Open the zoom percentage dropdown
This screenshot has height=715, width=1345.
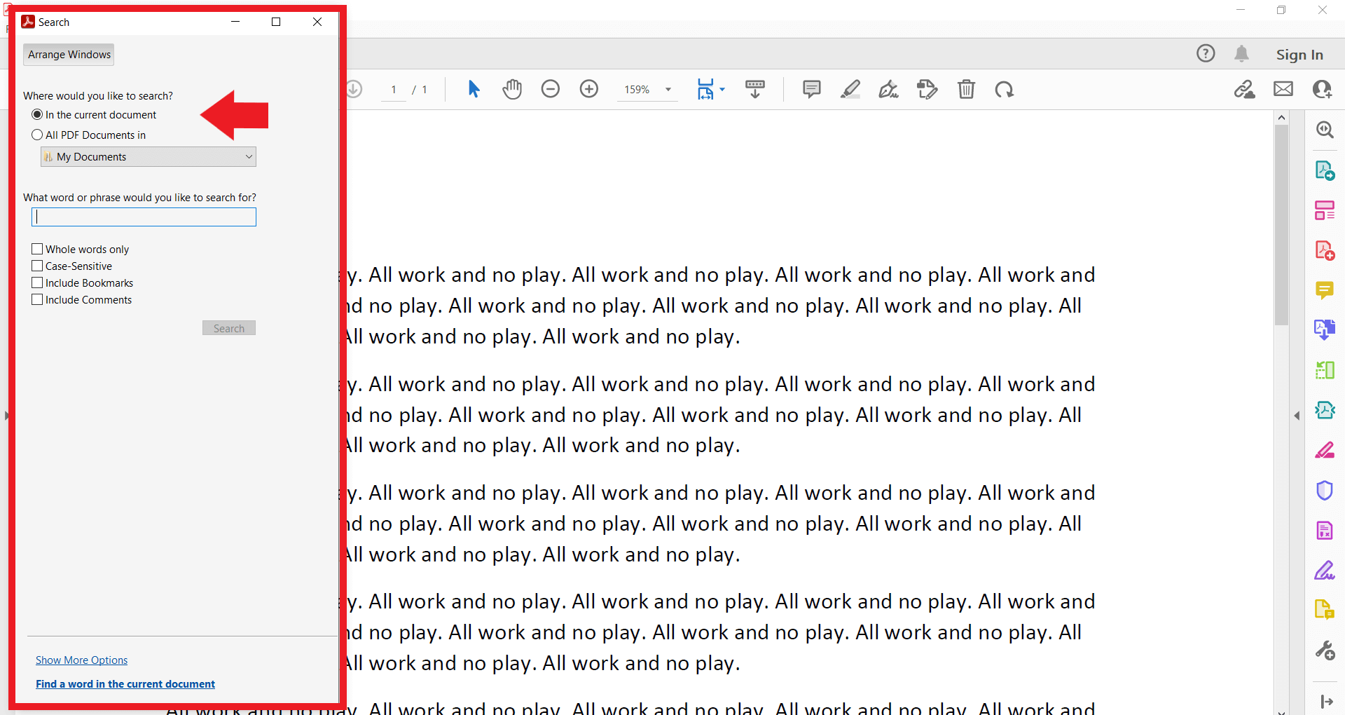668,90
